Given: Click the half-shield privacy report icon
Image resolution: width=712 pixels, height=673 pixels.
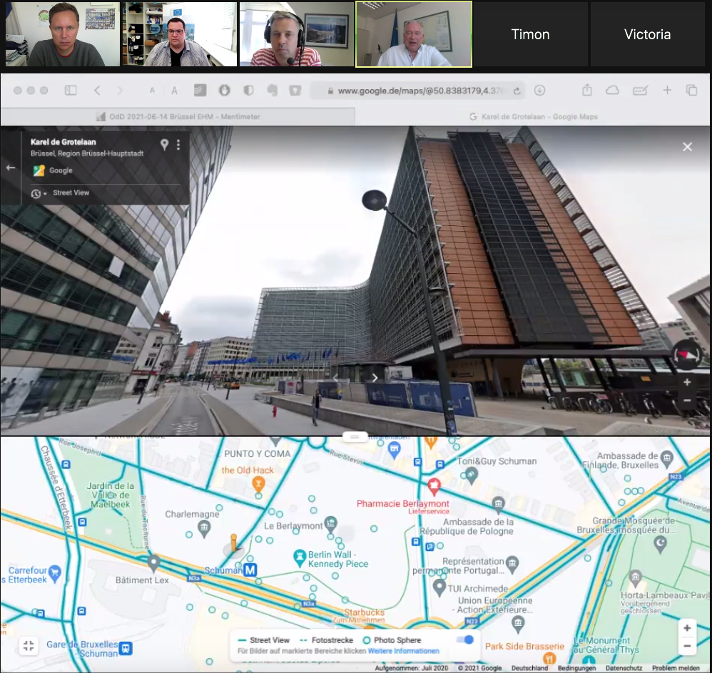Looking at the screenshot, I should (x=248, y=91).
